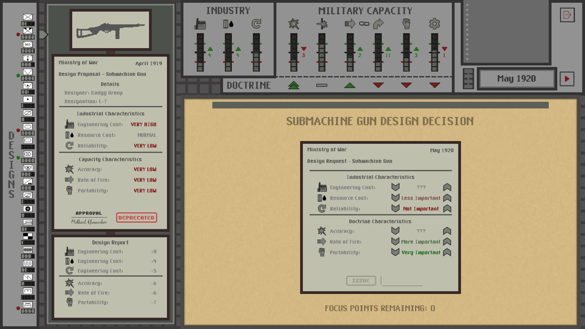
Task: Select the V-with-dot design icon
Action: pyautogui.click(x=28, y=86)
